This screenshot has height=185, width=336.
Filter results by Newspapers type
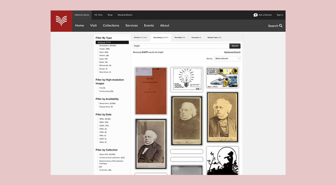[x=108, y=46]
